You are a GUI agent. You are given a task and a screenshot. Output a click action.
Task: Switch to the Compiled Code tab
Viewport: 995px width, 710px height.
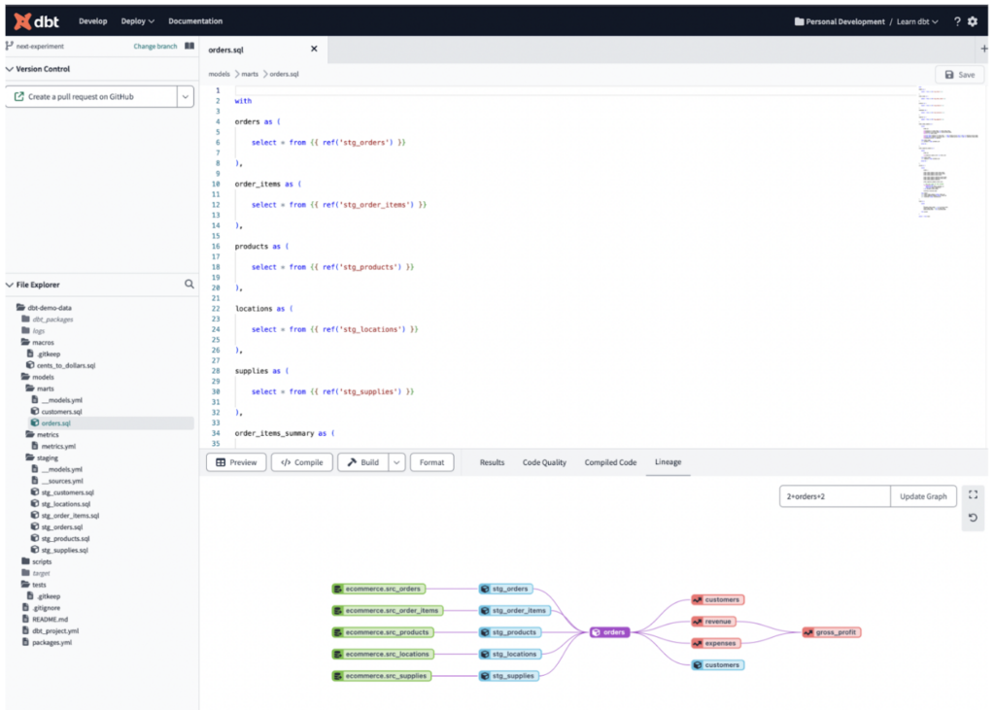[x=610, y=462]
